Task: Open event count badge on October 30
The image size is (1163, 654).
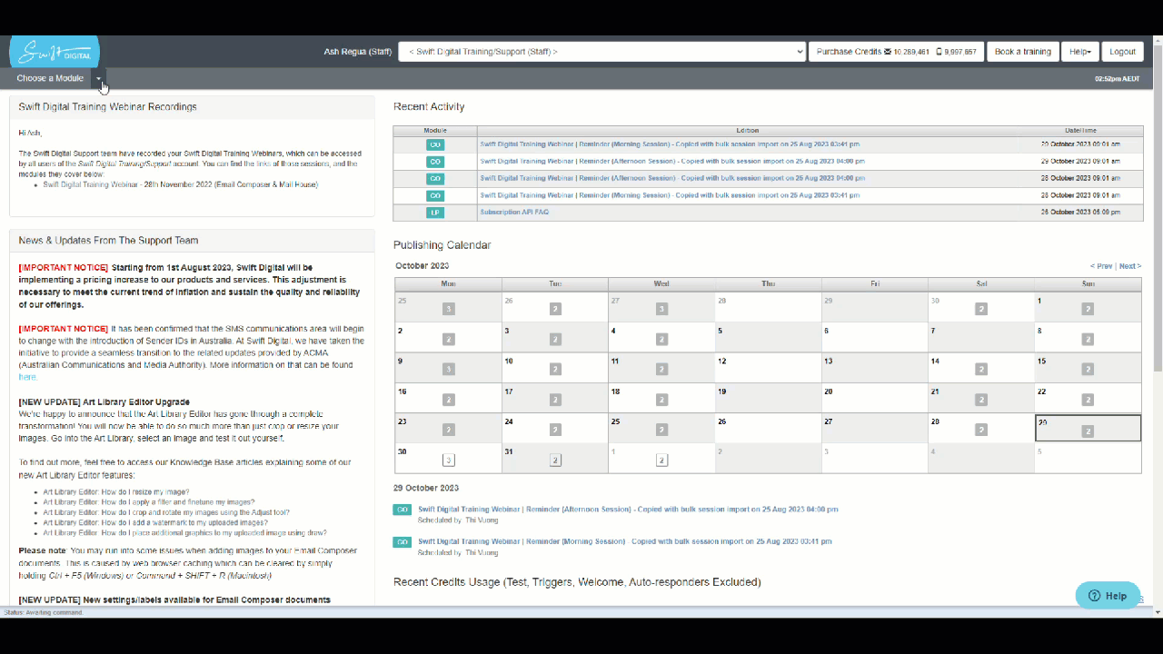Action: (x=448, y=461)
